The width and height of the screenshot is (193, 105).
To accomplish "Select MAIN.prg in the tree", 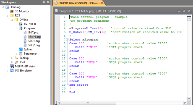I will [x=35, y=37].
